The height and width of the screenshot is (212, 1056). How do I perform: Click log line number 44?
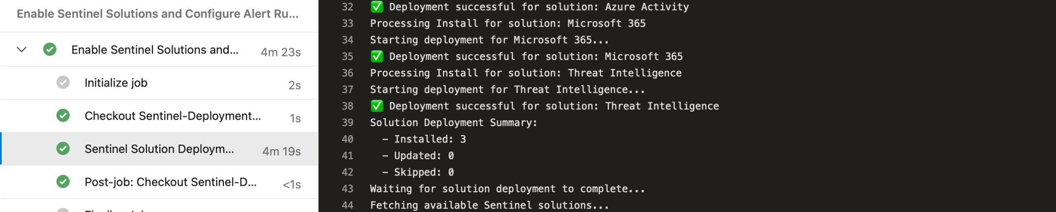(x=347, y=205)
